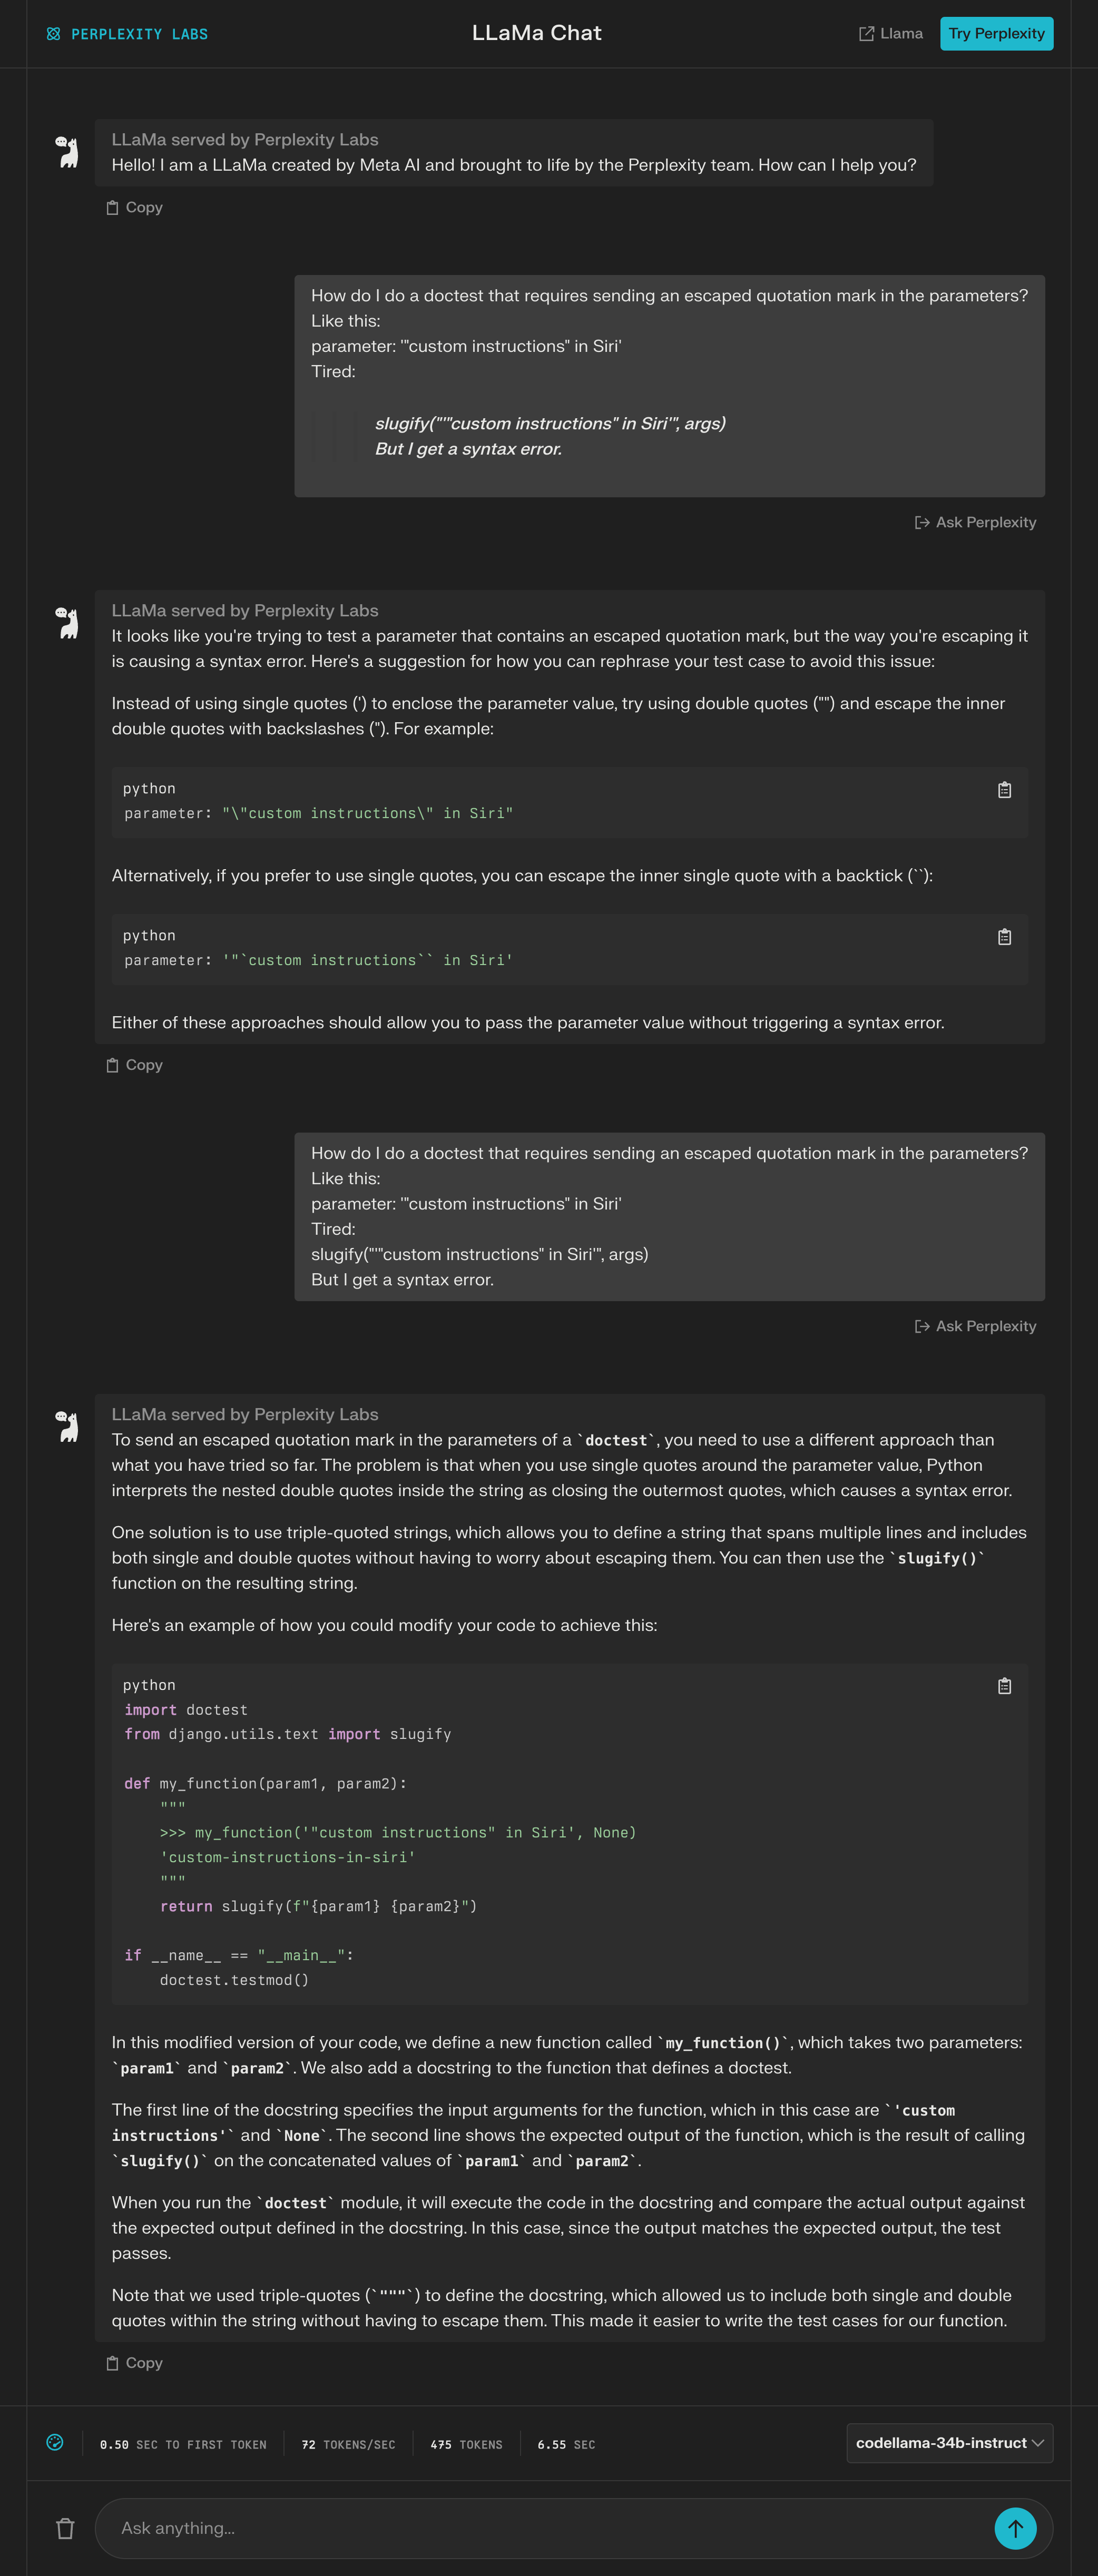Open the codellama-34b-instruct model dropdown
The width and height of the screenshot is (1098, 2576).
point(949,2443)
